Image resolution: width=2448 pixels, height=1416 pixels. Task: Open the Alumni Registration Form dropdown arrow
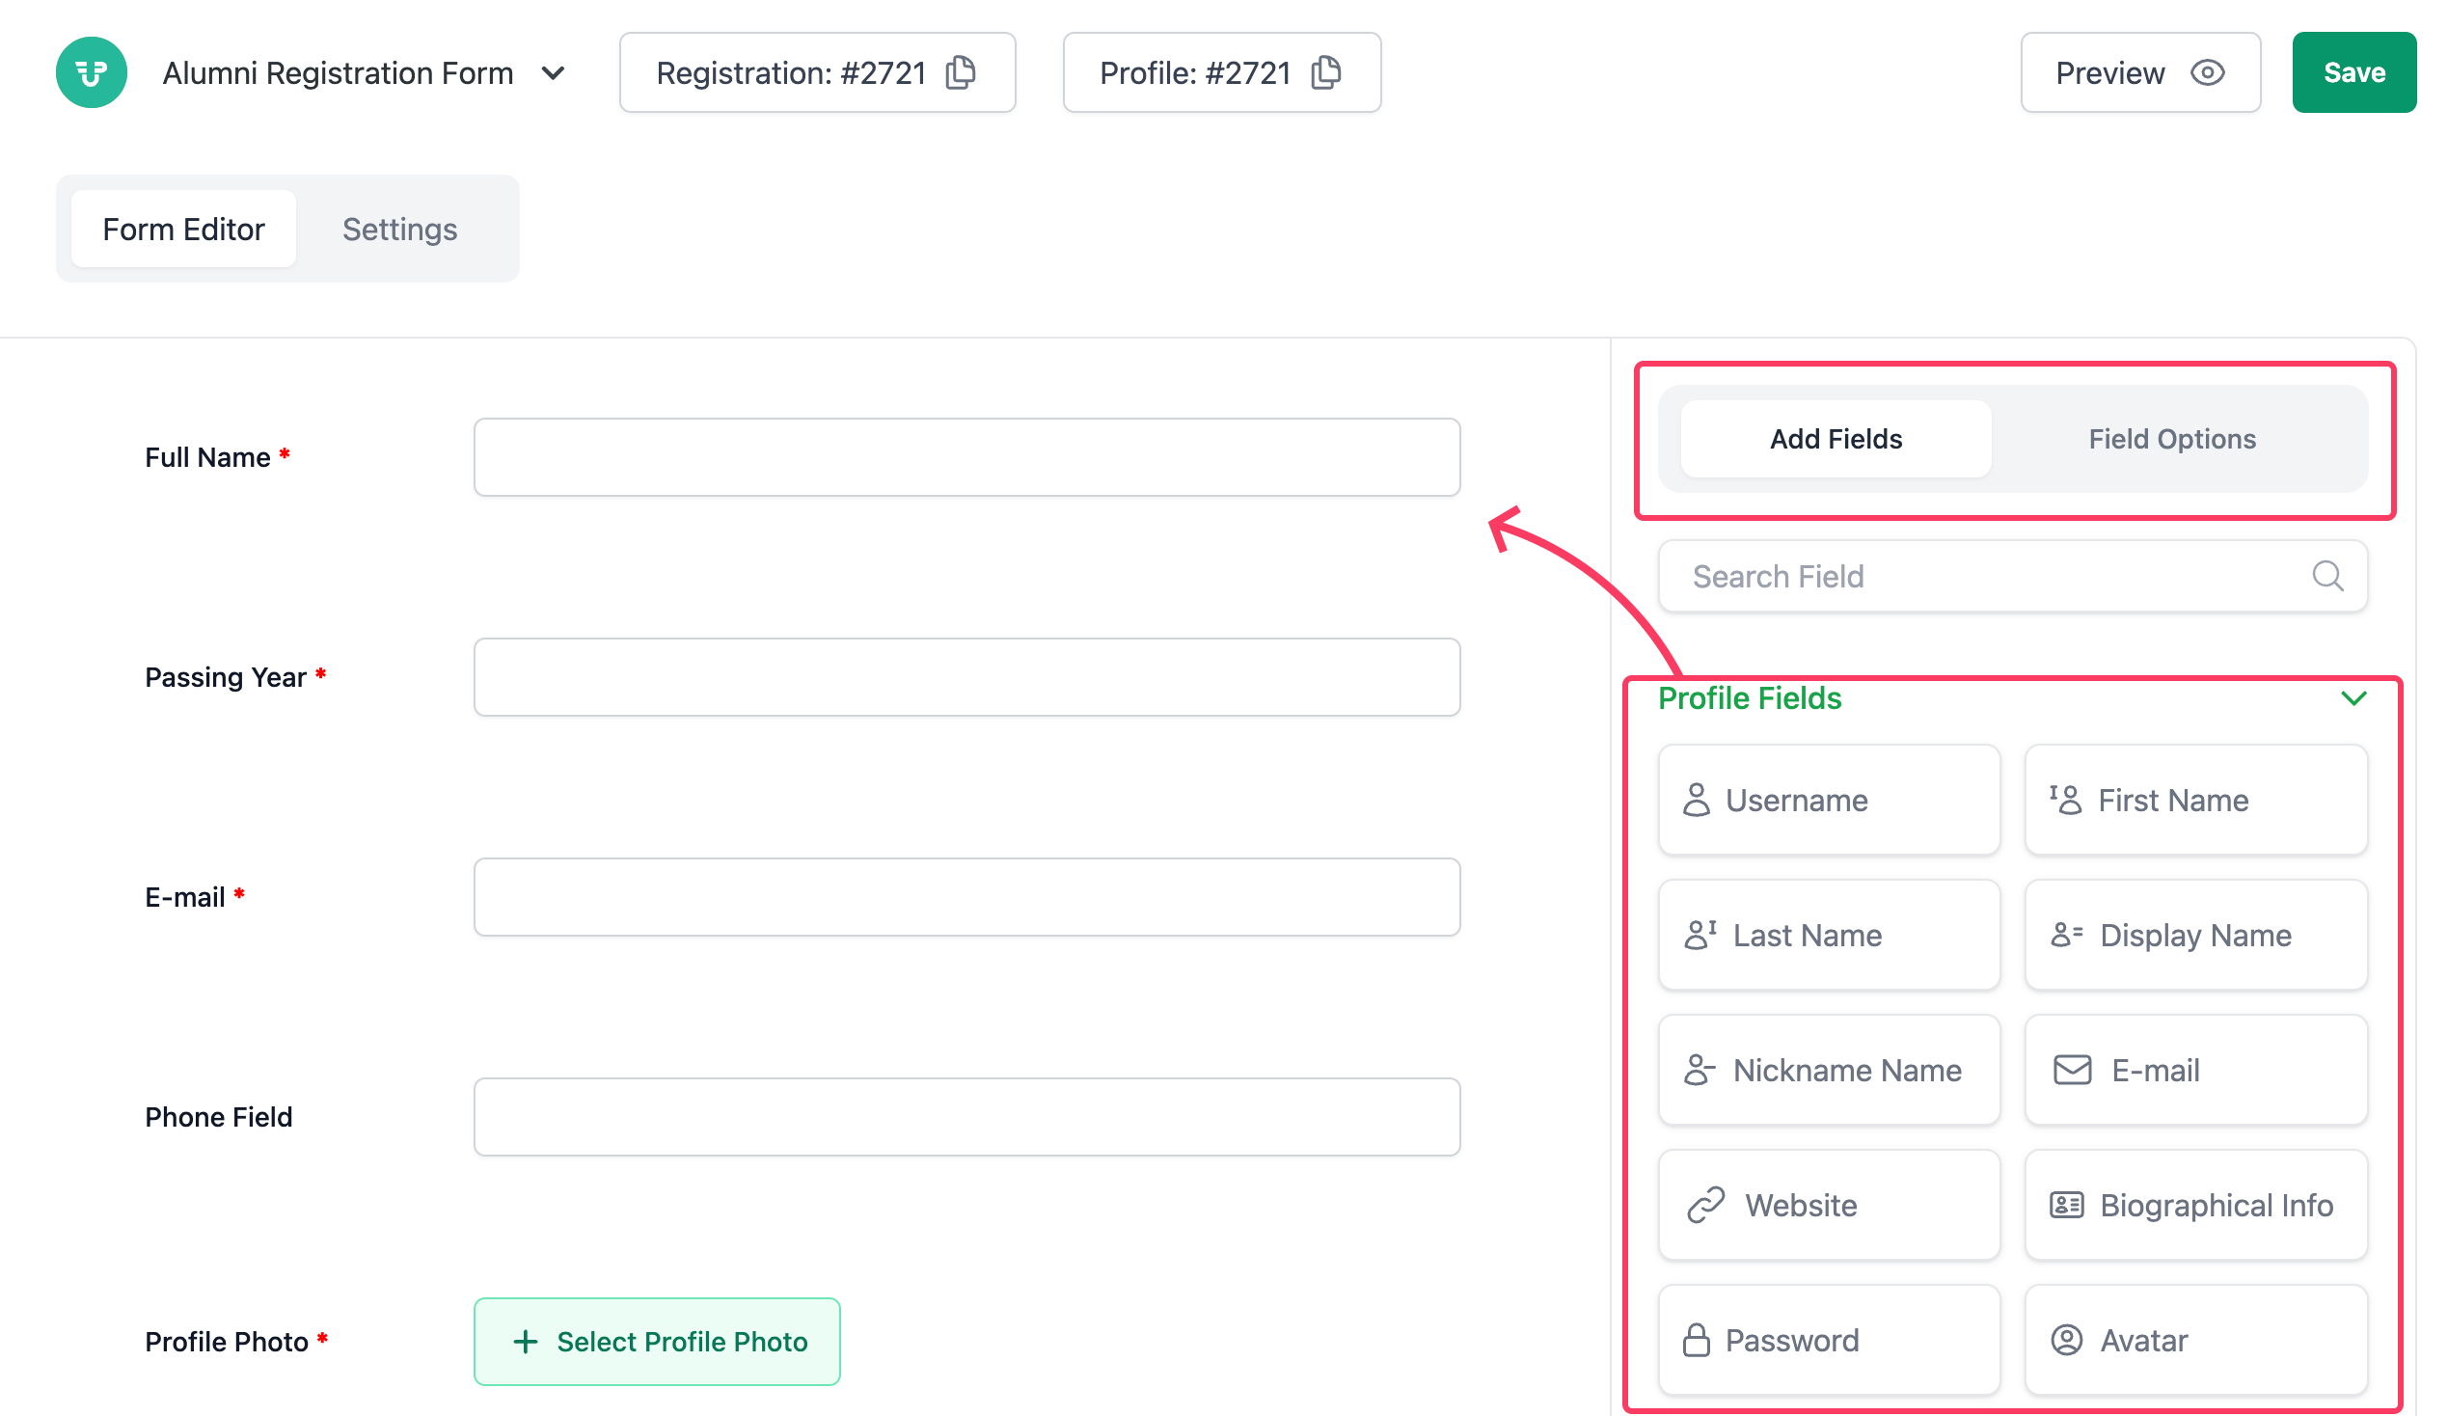point(554,74)
